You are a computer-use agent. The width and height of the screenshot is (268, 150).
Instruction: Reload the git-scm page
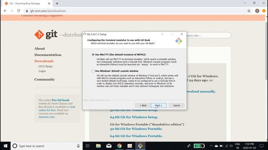pos(18,11)
